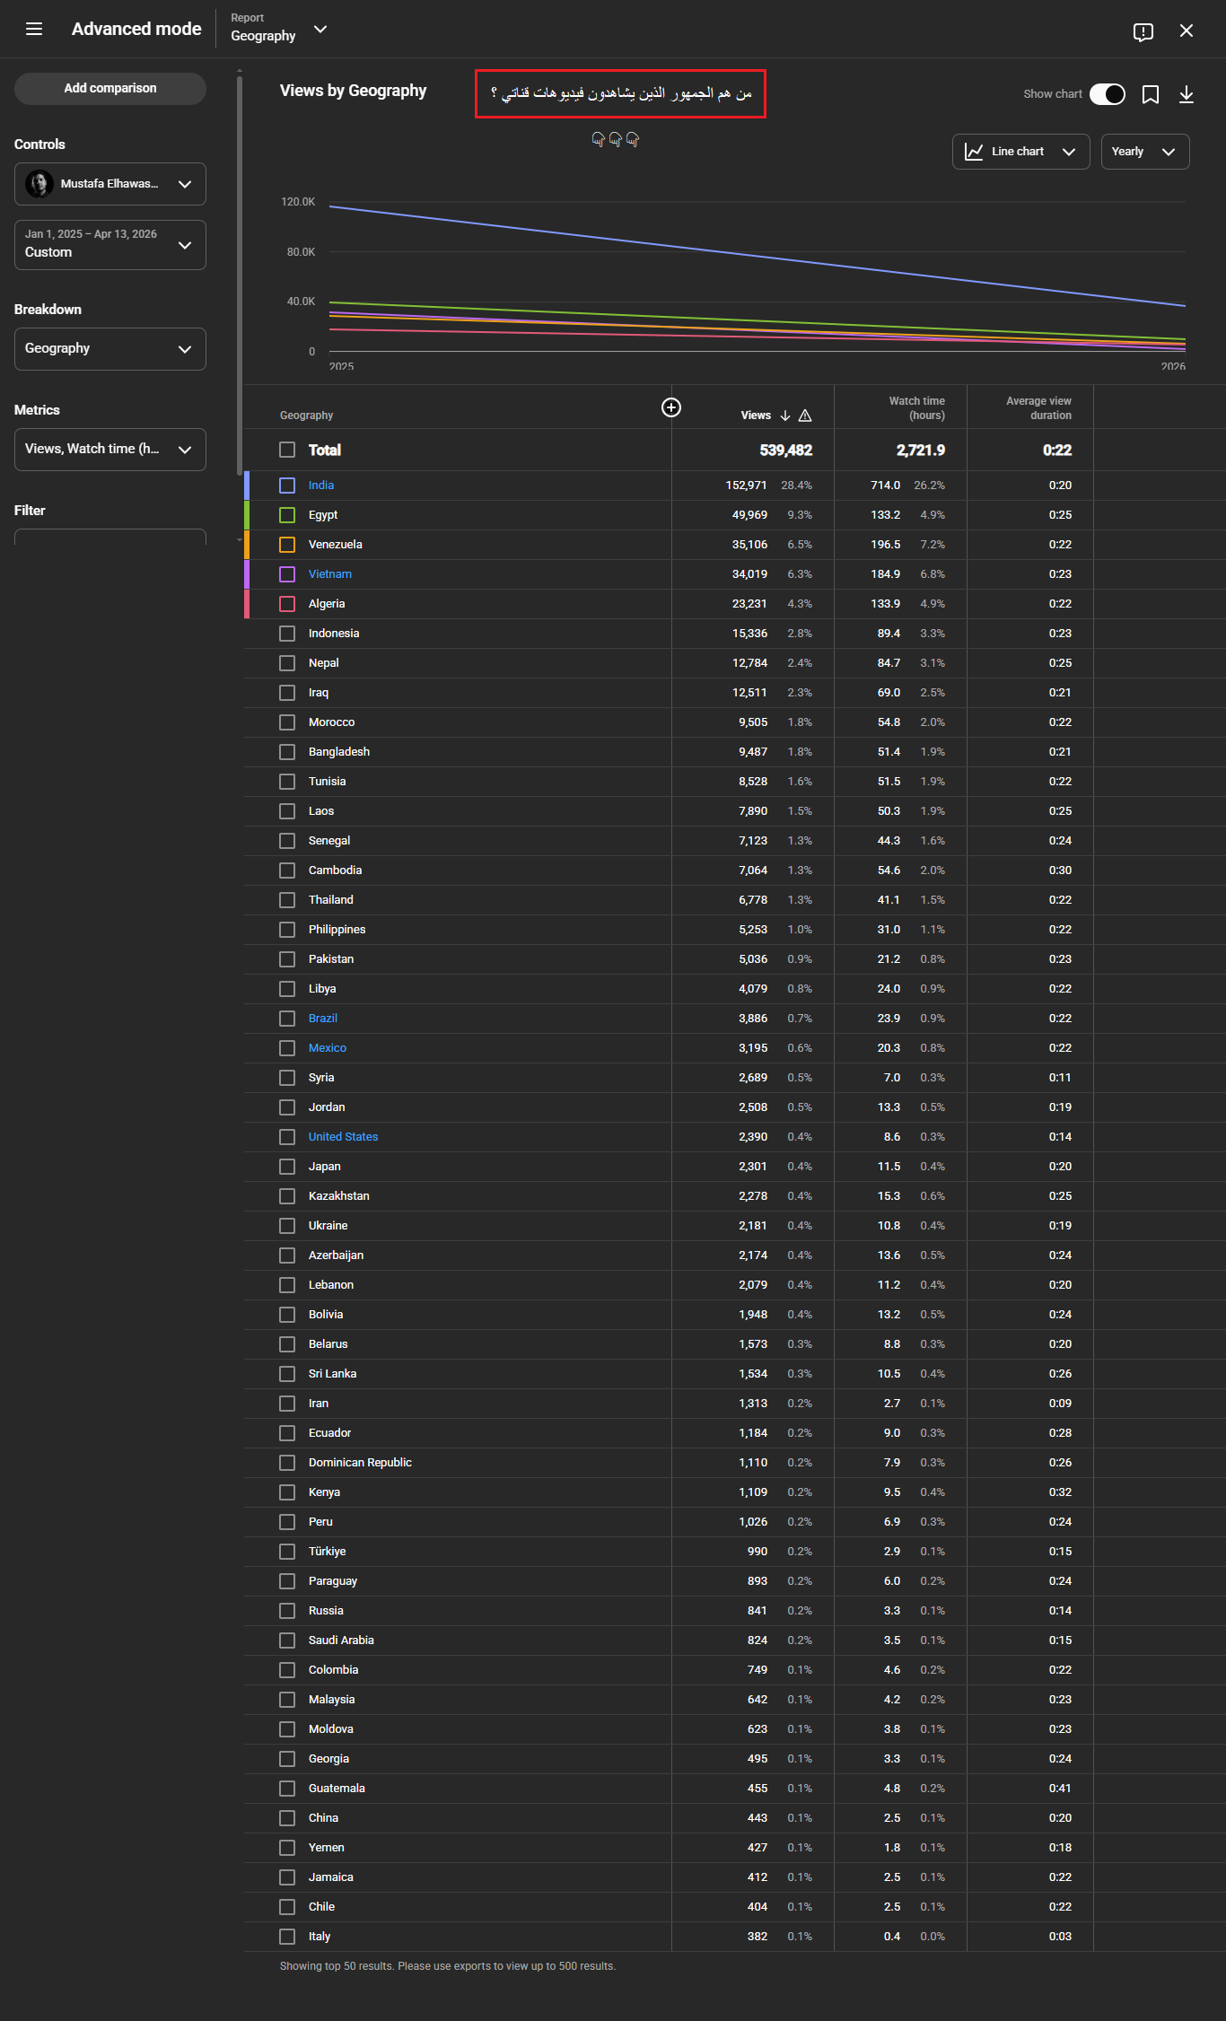The height and width of the screenshot is (2021, 1226).
Task: Click the send feedback icon
Action: [1143, 31]
